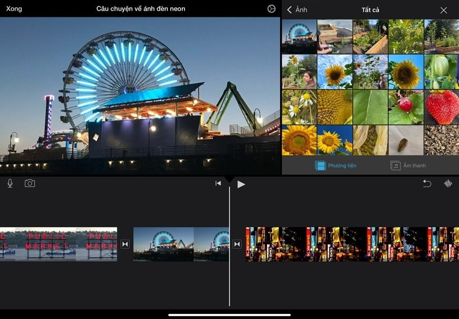
Task: Click the undo arrow icon
Action: 427,183
